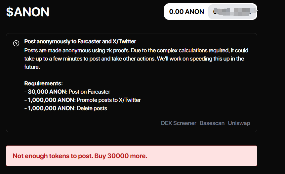285x174 pixels.
Task: Click the question mark help icon
Action: tap(16, 43)
